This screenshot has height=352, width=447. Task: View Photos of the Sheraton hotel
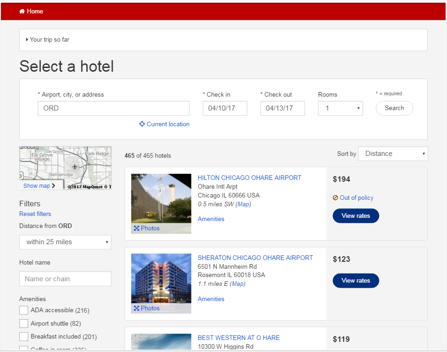[x=150, y=308]
